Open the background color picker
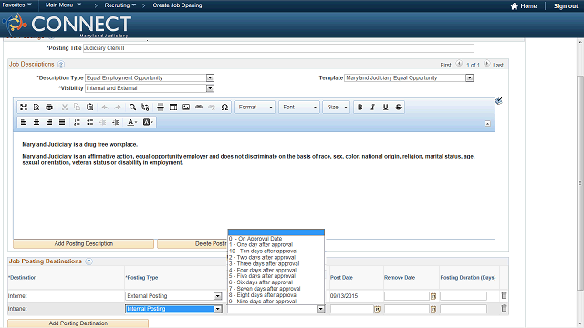Viewport: 584px width, 328px height. pyautogui.click(x=148, y=122)
